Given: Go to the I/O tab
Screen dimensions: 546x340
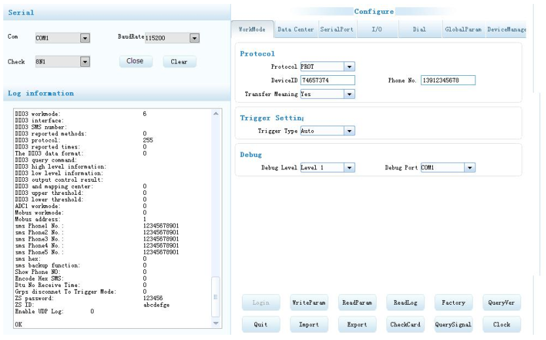Looking at the screenshot, I should point(377,29).
